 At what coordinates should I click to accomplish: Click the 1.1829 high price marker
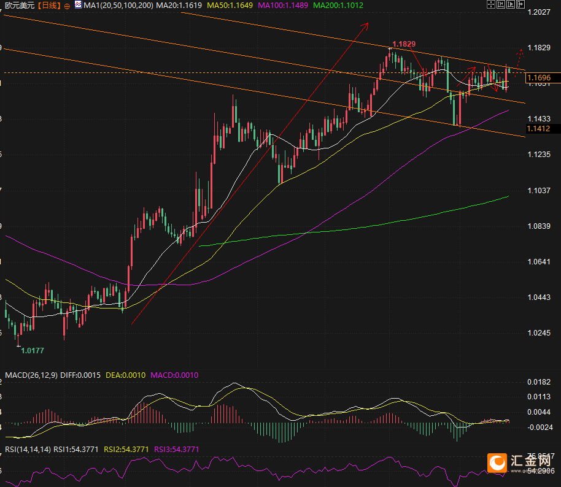pos(403,44)
